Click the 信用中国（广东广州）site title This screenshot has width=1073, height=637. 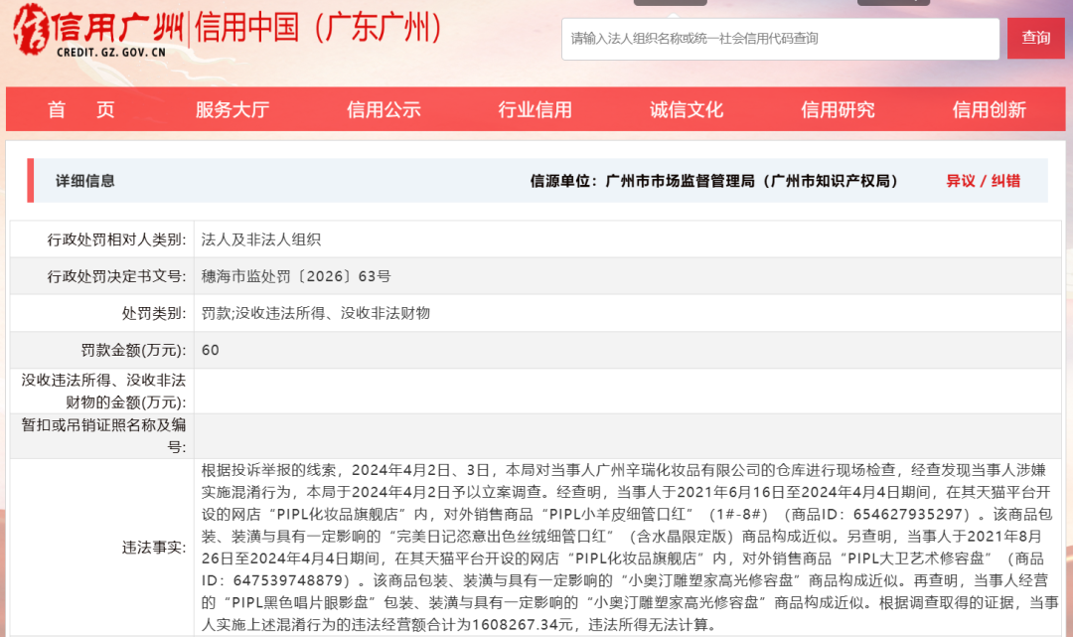tap(320, 29)
